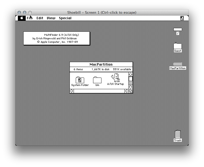Open the File menu
The height and width of the screenshot is (167, 204).
click(x=30, y=18)
